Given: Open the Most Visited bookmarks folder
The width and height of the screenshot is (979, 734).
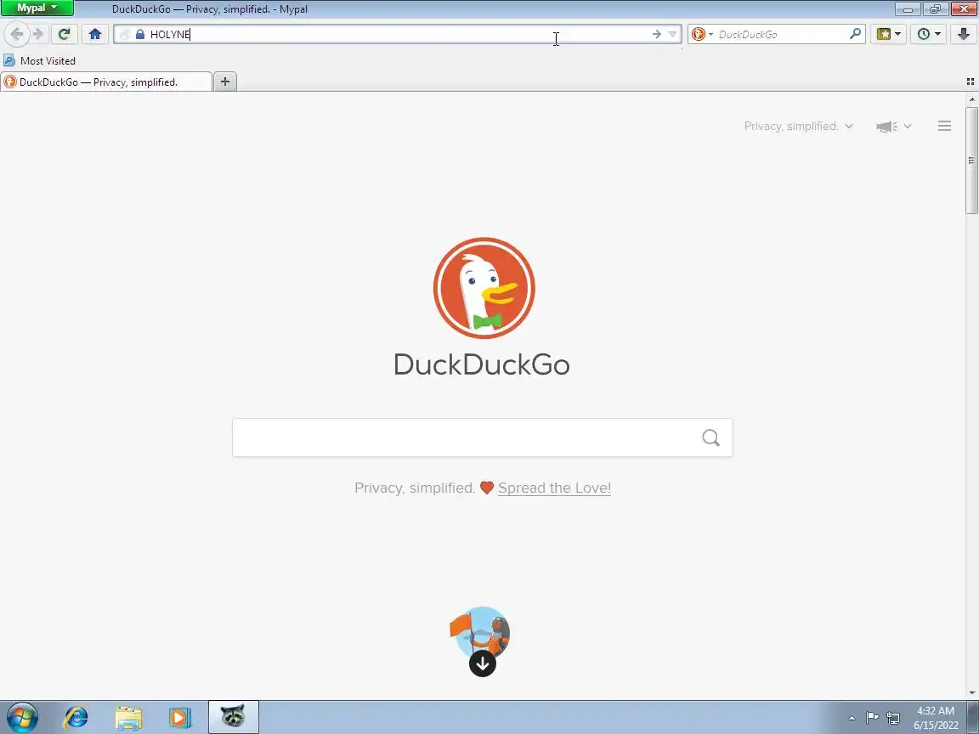Looking at the screenshot, I should (39, 60).
